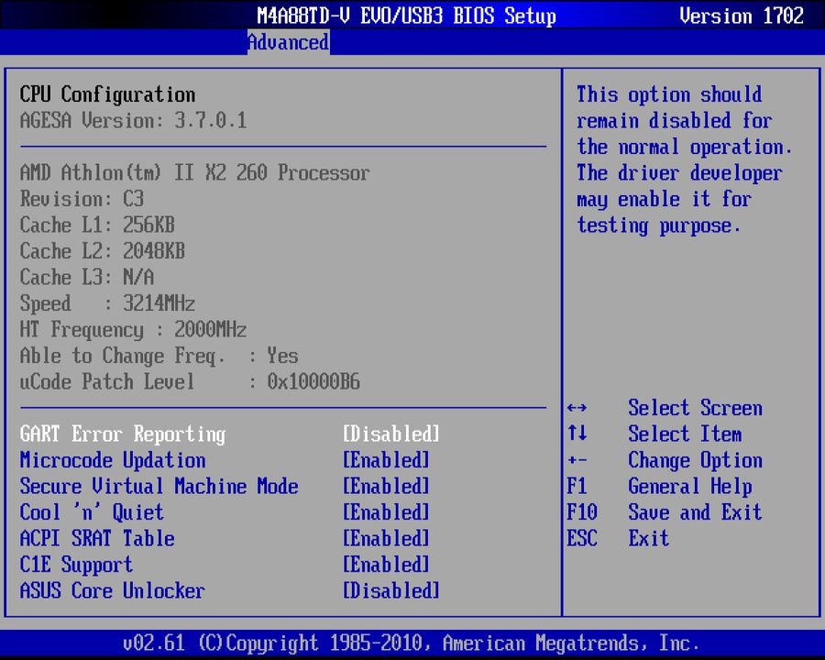Switch to the Advanced menu section
The height and width of the screenshot is (660, 825).
tap(288, 42)
